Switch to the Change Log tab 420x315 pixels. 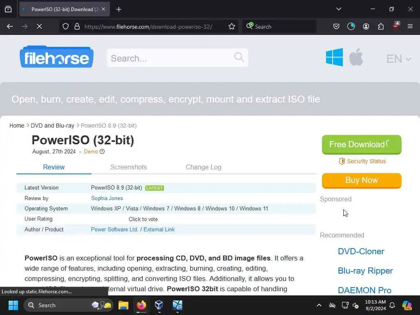[203, 167]
